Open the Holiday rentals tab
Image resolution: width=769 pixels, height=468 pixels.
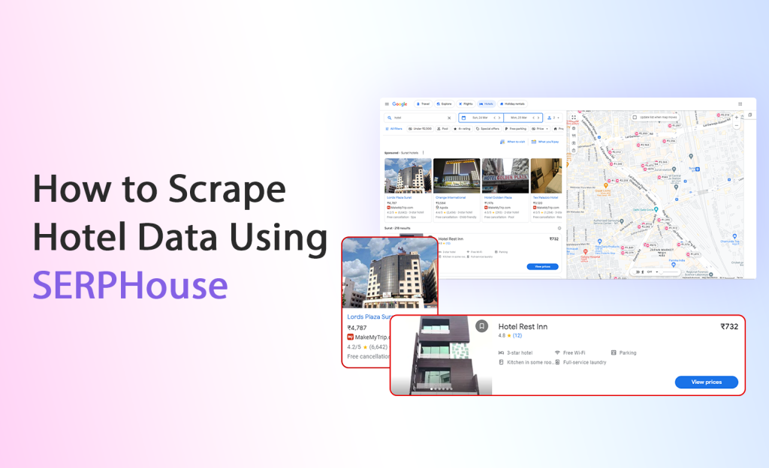click(x=512, y=103)
